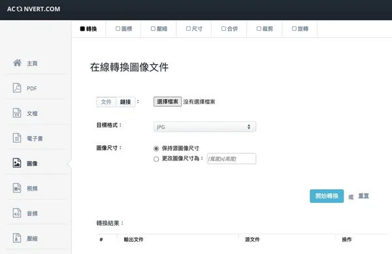Viewport: 392px width, 254px height.
Task: Open the JPG target format dropdown
Action: click(x=204, y=127)
